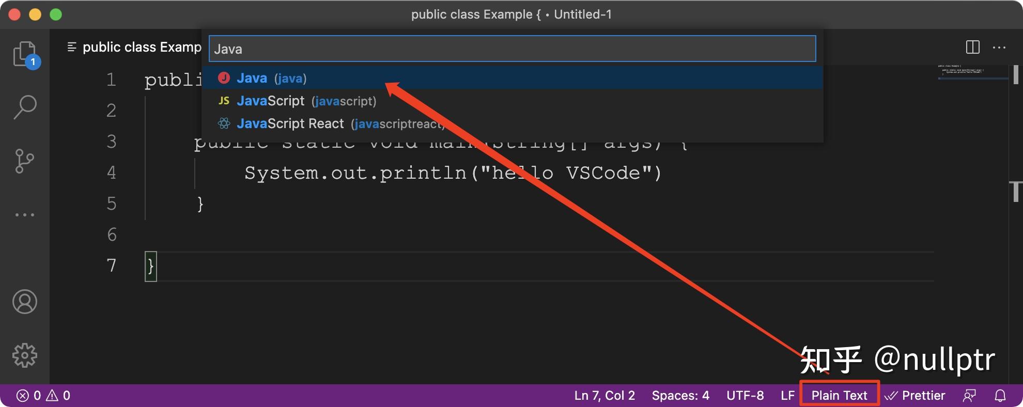Click the notifications bell icon

pyautogui.click(x=999, y=395)
